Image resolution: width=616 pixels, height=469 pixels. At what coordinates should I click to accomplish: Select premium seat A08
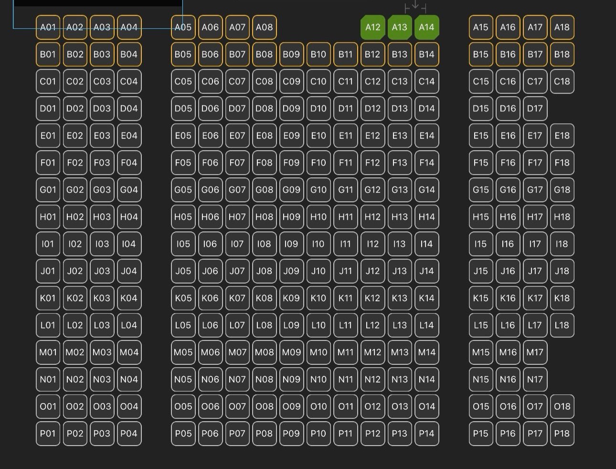[x=264, y=27]
